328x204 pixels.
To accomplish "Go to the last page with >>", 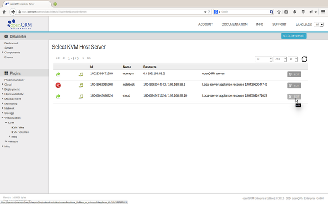I will 89,58.
